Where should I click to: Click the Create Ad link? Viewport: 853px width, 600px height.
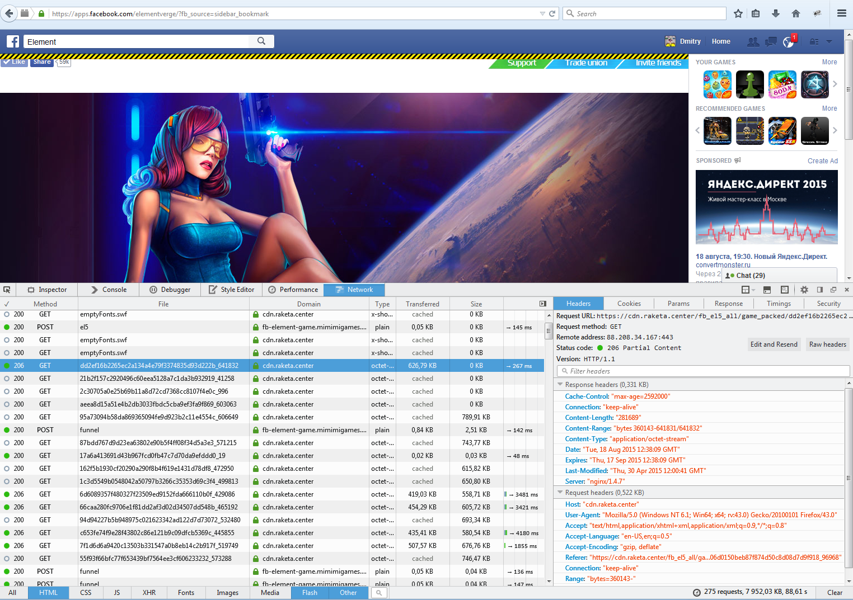click(x=823, y=161)
